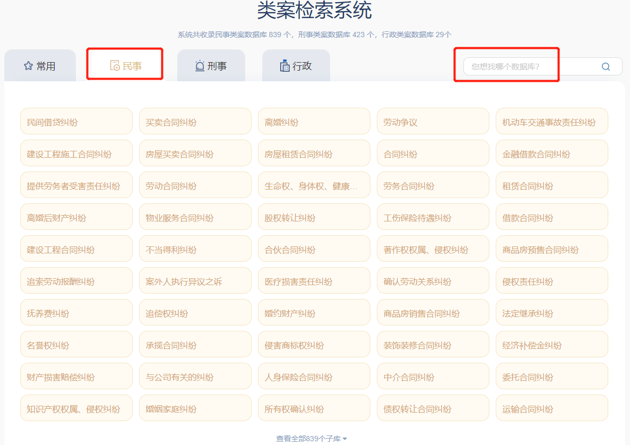Click the arrow beside 查看全部839个子库
This screenshot has height=445, width=630.
point(345,439)
